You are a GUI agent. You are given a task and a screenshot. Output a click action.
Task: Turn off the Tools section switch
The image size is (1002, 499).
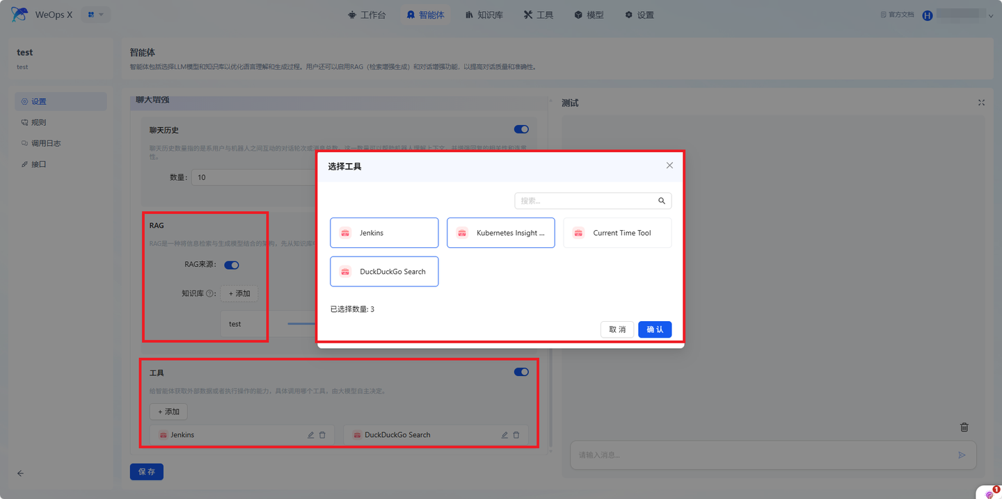pos(521,372)
